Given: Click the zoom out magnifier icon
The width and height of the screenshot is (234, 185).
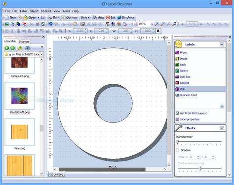Looking at the screenshot, I should 162,24.
